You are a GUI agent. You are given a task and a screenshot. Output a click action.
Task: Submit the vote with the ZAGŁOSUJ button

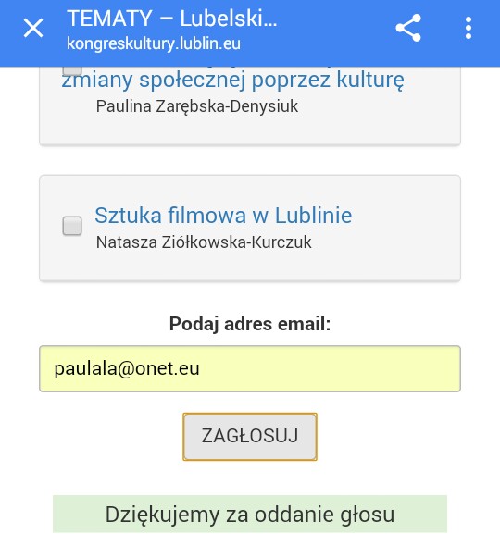(250, 437)
